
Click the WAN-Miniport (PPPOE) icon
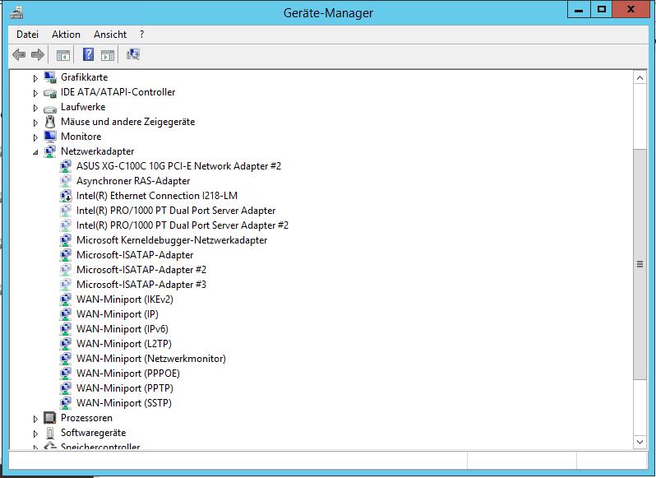point(66,374)
